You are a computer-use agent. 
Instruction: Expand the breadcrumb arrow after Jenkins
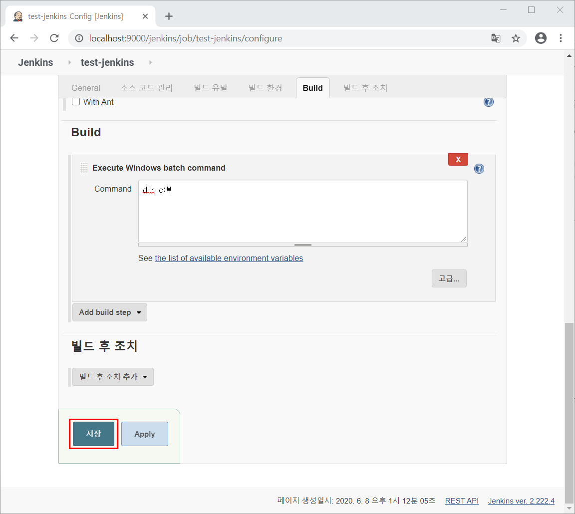69,63
